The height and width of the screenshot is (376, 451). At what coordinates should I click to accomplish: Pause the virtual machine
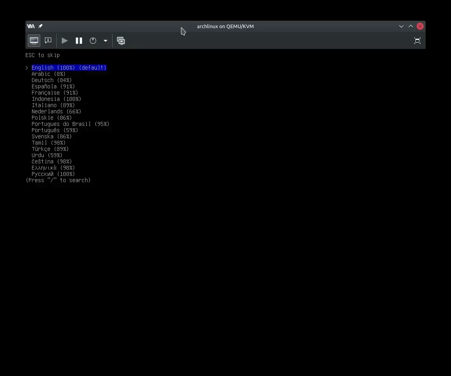(x=79, y=41)
